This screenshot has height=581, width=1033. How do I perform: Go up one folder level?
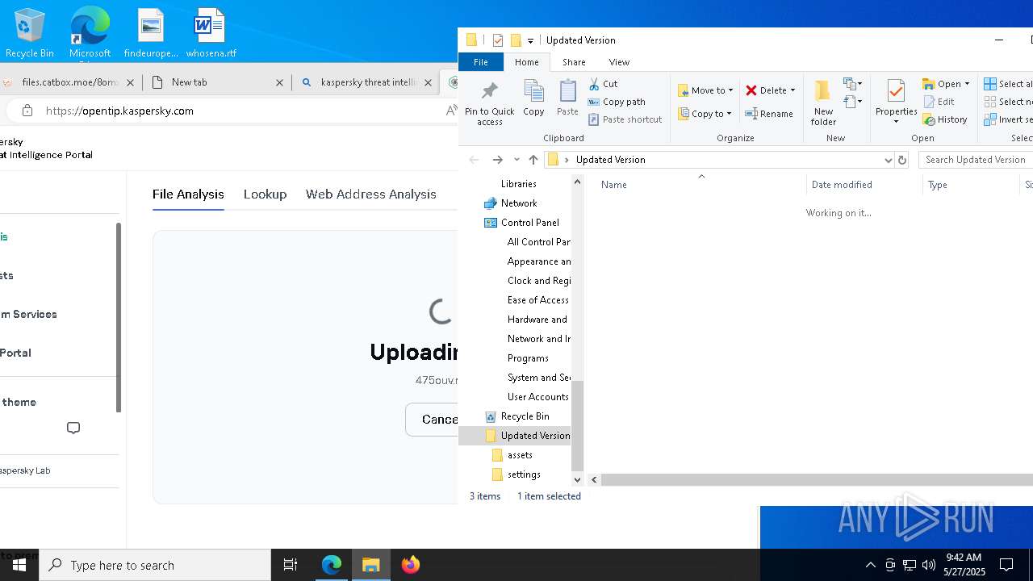point(533,160)
